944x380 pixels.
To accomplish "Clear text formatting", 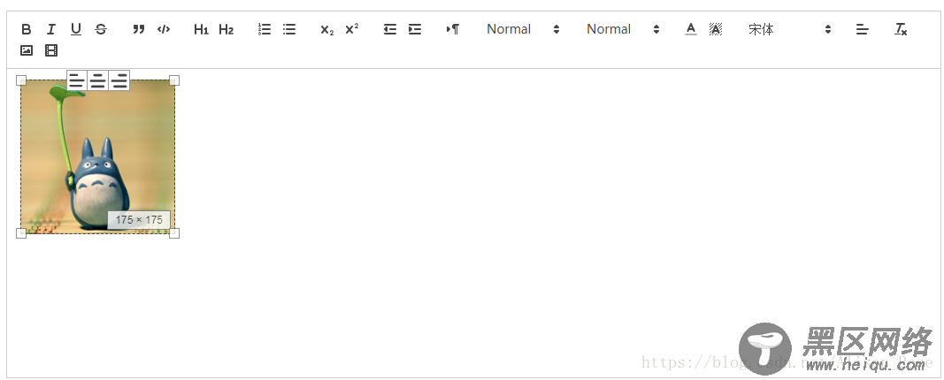I will click(x=901, y=29).
